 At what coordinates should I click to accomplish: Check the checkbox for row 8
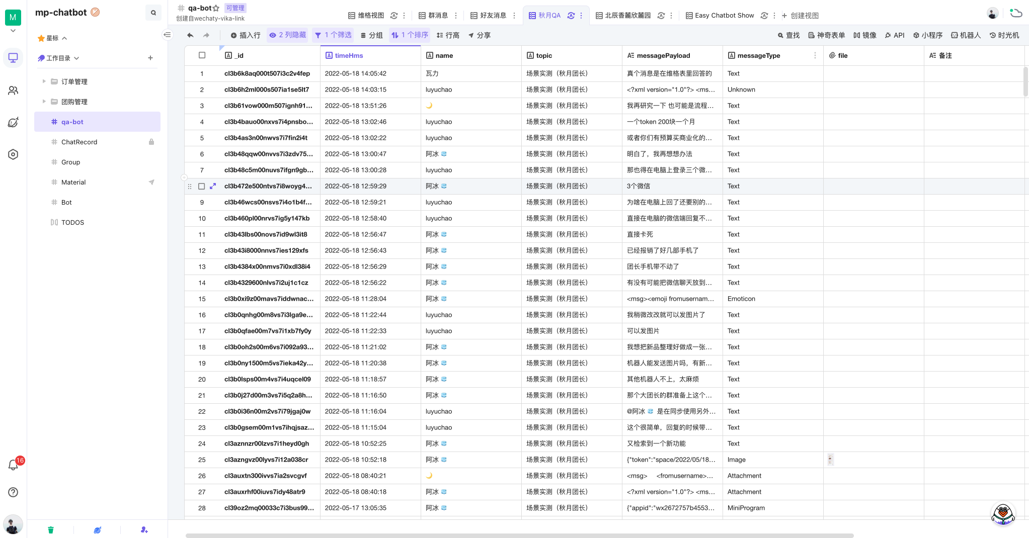pos(202,186)
